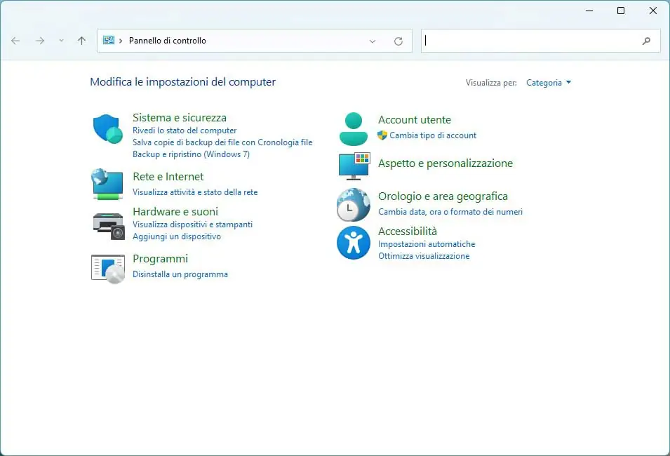Click the Control Panel icon in the address bar
Screen dimensions: 670x456
click(109, 41)
